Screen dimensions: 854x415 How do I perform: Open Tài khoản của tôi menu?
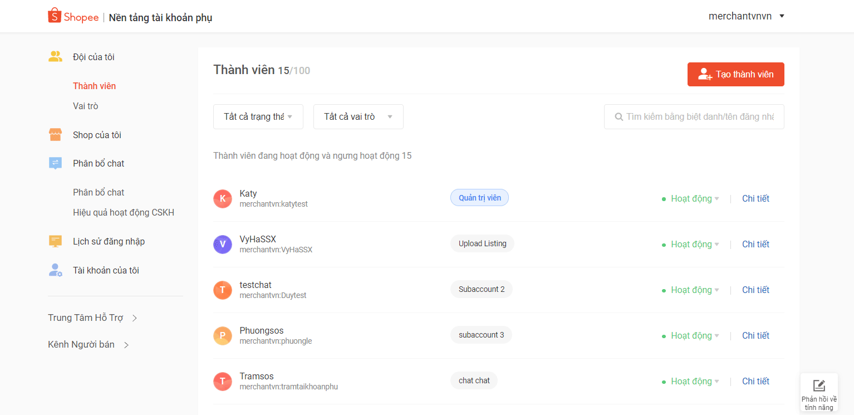point(106,270)
